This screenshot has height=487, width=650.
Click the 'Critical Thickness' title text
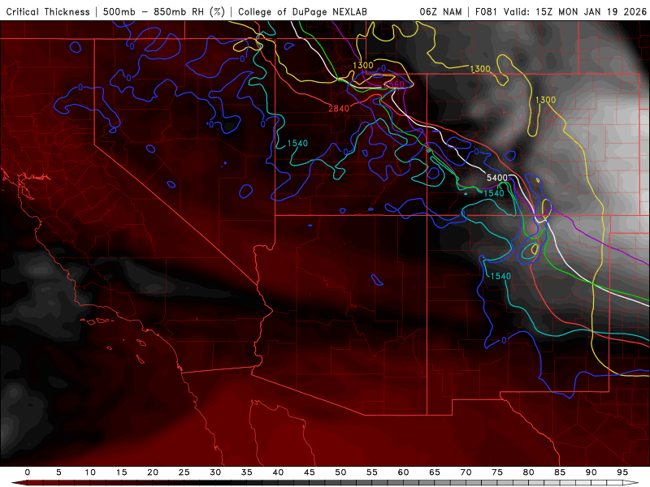pos(48,11)
